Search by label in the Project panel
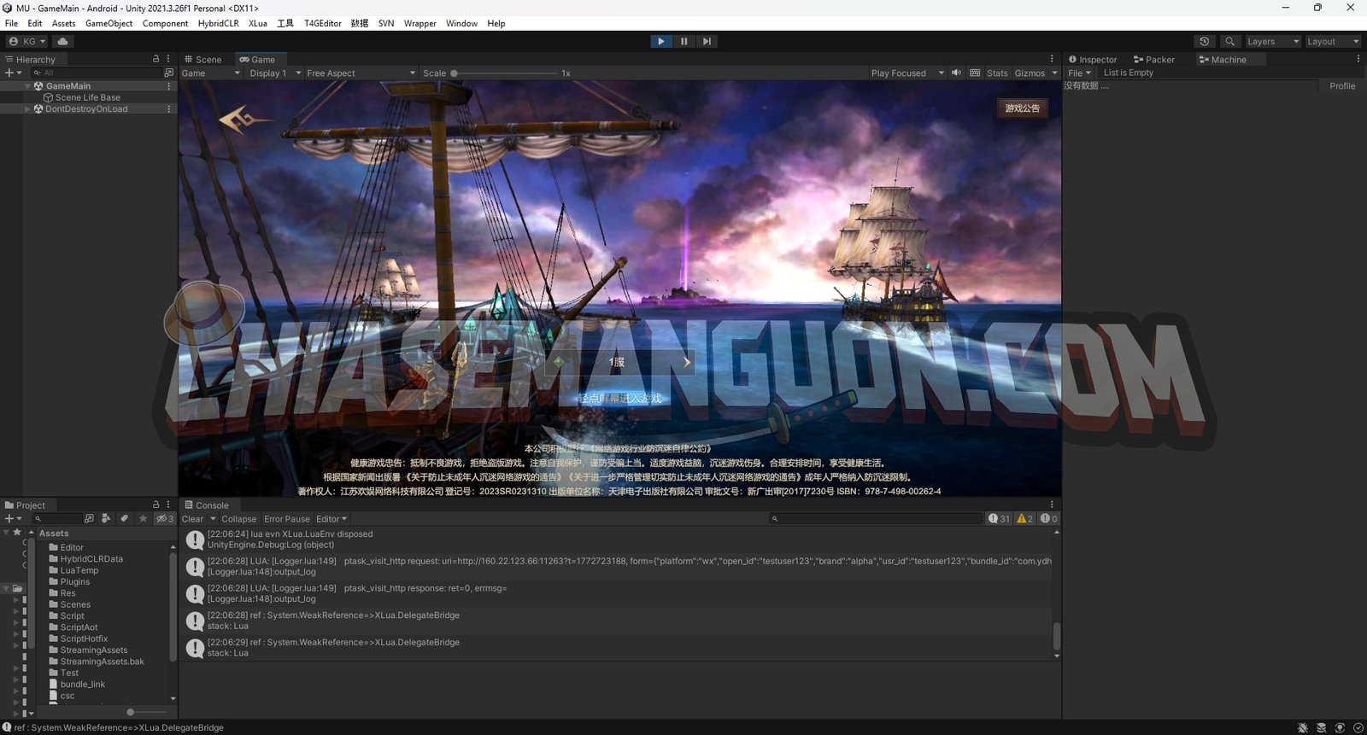Viewport: 1367px width, 735px height. 124,518
